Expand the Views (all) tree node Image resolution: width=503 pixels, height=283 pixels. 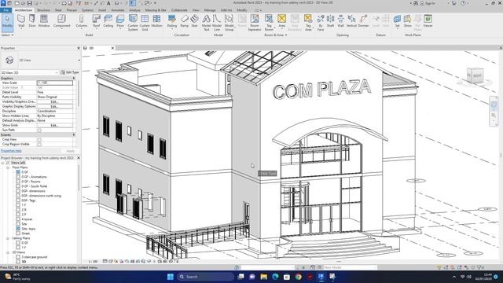point(3,163)
